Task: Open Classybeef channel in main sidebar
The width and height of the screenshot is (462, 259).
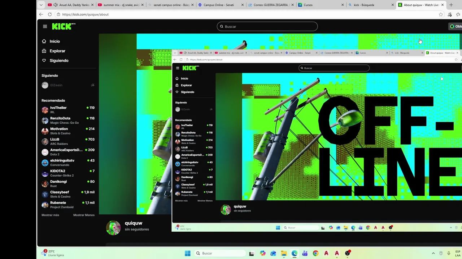Action: [x=68, y=194]
